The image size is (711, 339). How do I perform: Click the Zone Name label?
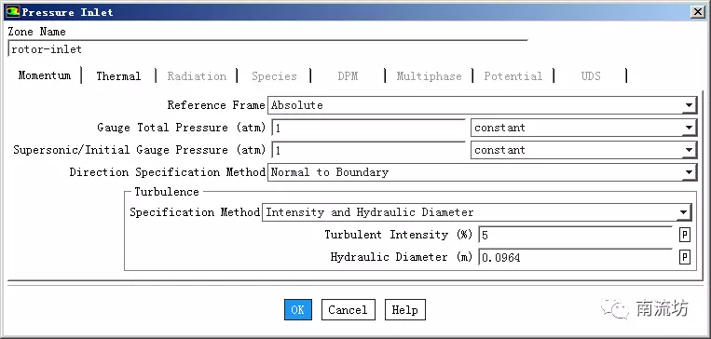(x=36, y=32)
